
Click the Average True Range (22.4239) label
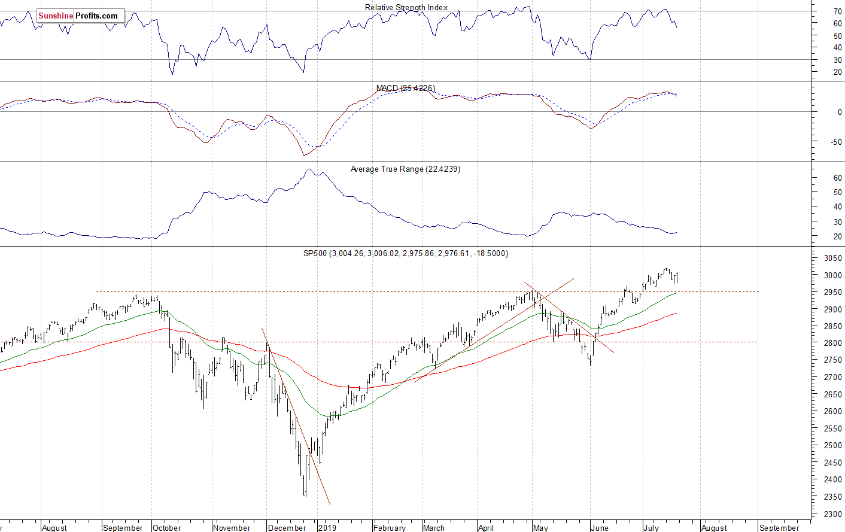[405, 169]
